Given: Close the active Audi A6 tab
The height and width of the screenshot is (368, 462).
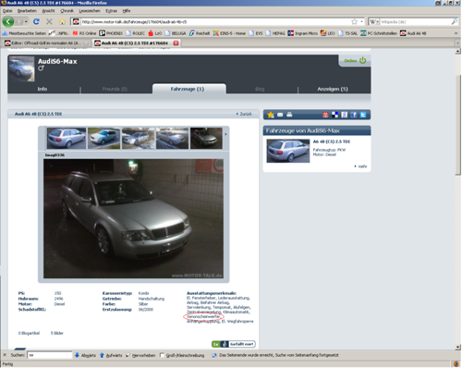Looking at the screenshot, I should click(x=176, y=43).
